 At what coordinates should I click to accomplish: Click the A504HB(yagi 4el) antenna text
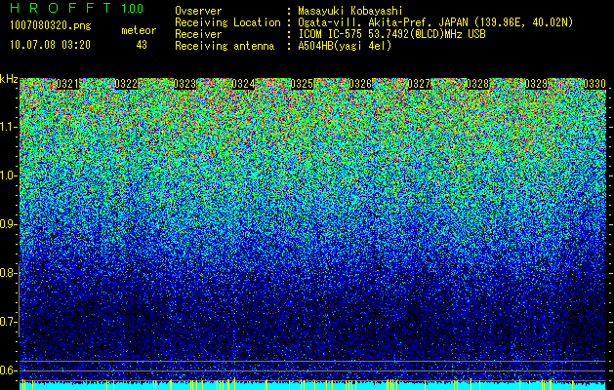point(345,46)
